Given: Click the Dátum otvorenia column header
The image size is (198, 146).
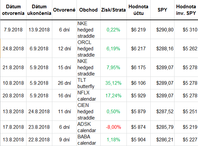Looking at the screenshot, I should [13, 10].
